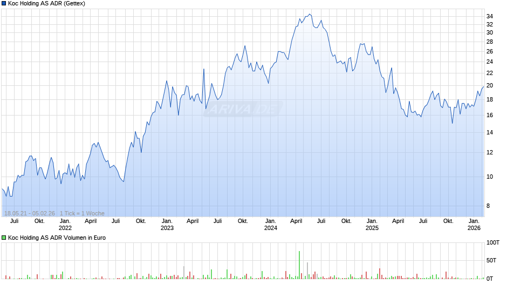Click the 34 price axis label
The height and width of the screenshot is (284, 507).
(x=490, y=16)
